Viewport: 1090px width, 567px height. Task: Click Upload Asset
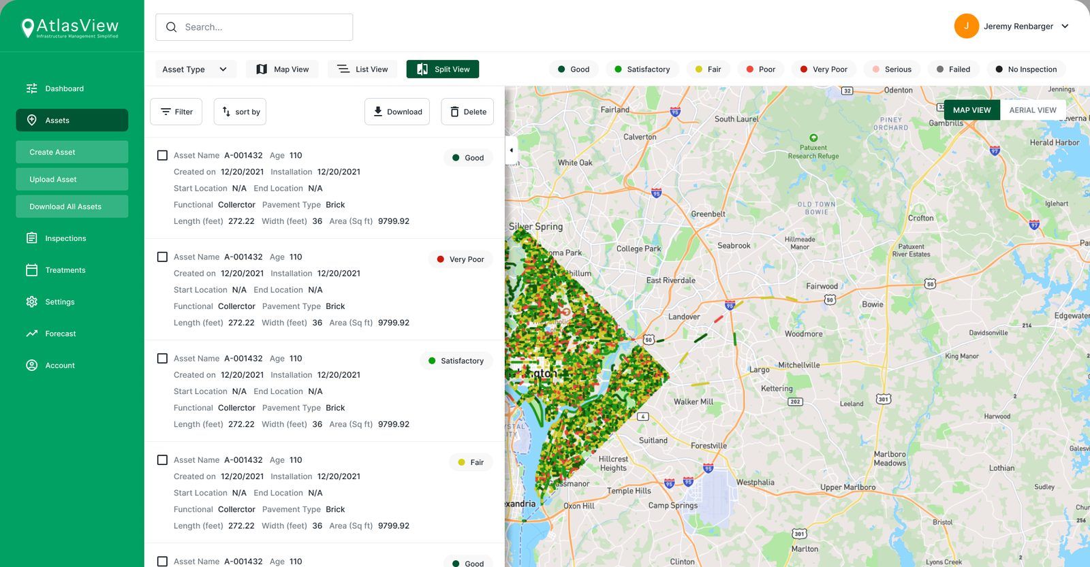pos(72,179)
